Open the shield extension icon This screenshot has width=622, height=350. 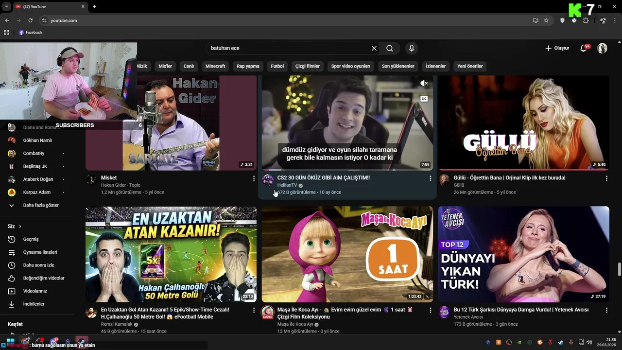(563, 20)
